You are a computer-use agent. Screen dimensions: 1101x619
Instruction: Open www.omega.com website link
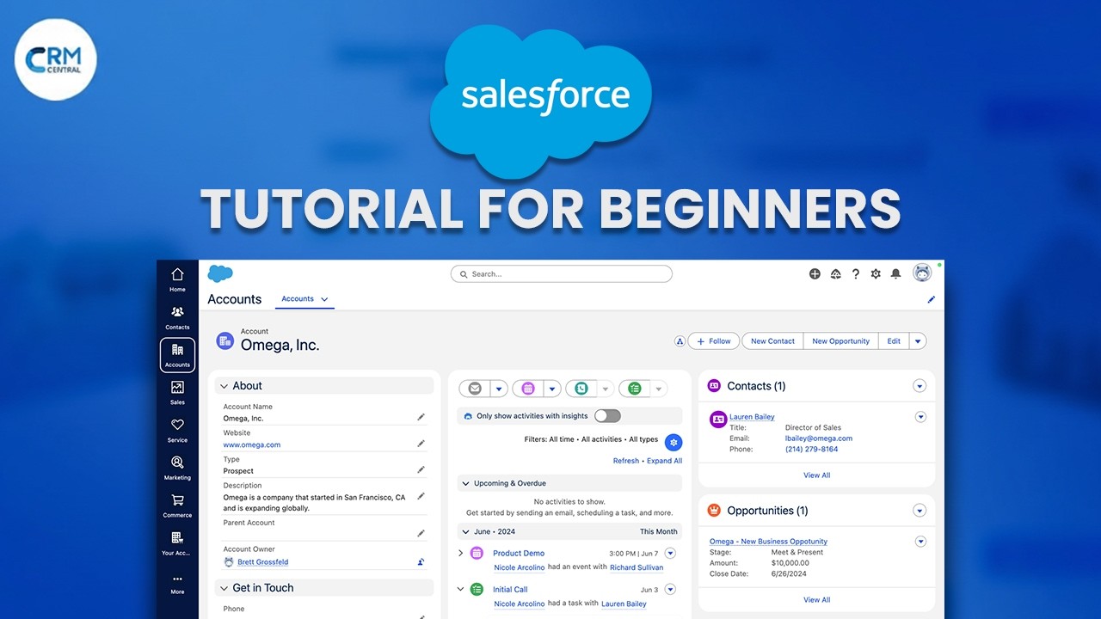click(252, 444)
